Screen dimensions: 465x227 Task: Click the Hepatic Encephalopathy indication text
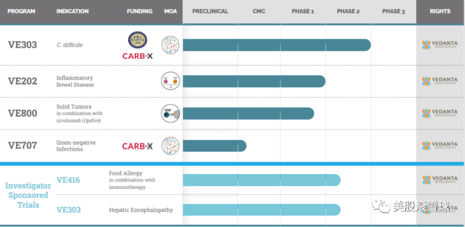point(141,210)
